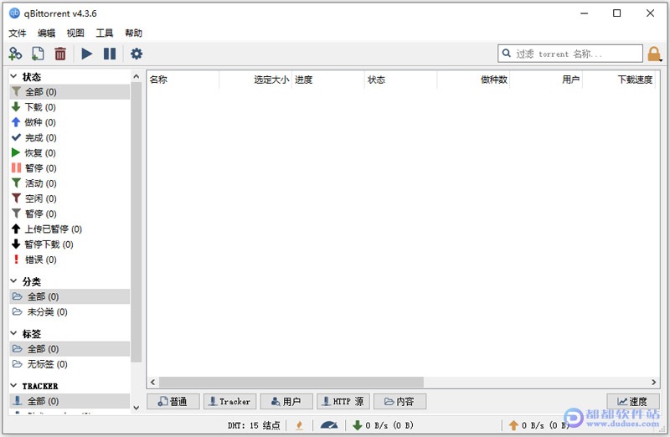Select 暂停 (0) filter with red bars
The image size is (670, 437).
coord(70,168)
